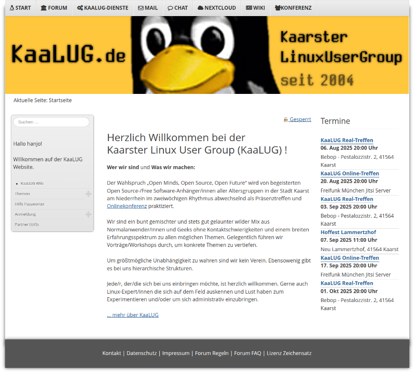Image resolution: width=415 pixels, height=372 pixels.
Task: Click the keyboard icon beside WIKI
Action: 249,8
